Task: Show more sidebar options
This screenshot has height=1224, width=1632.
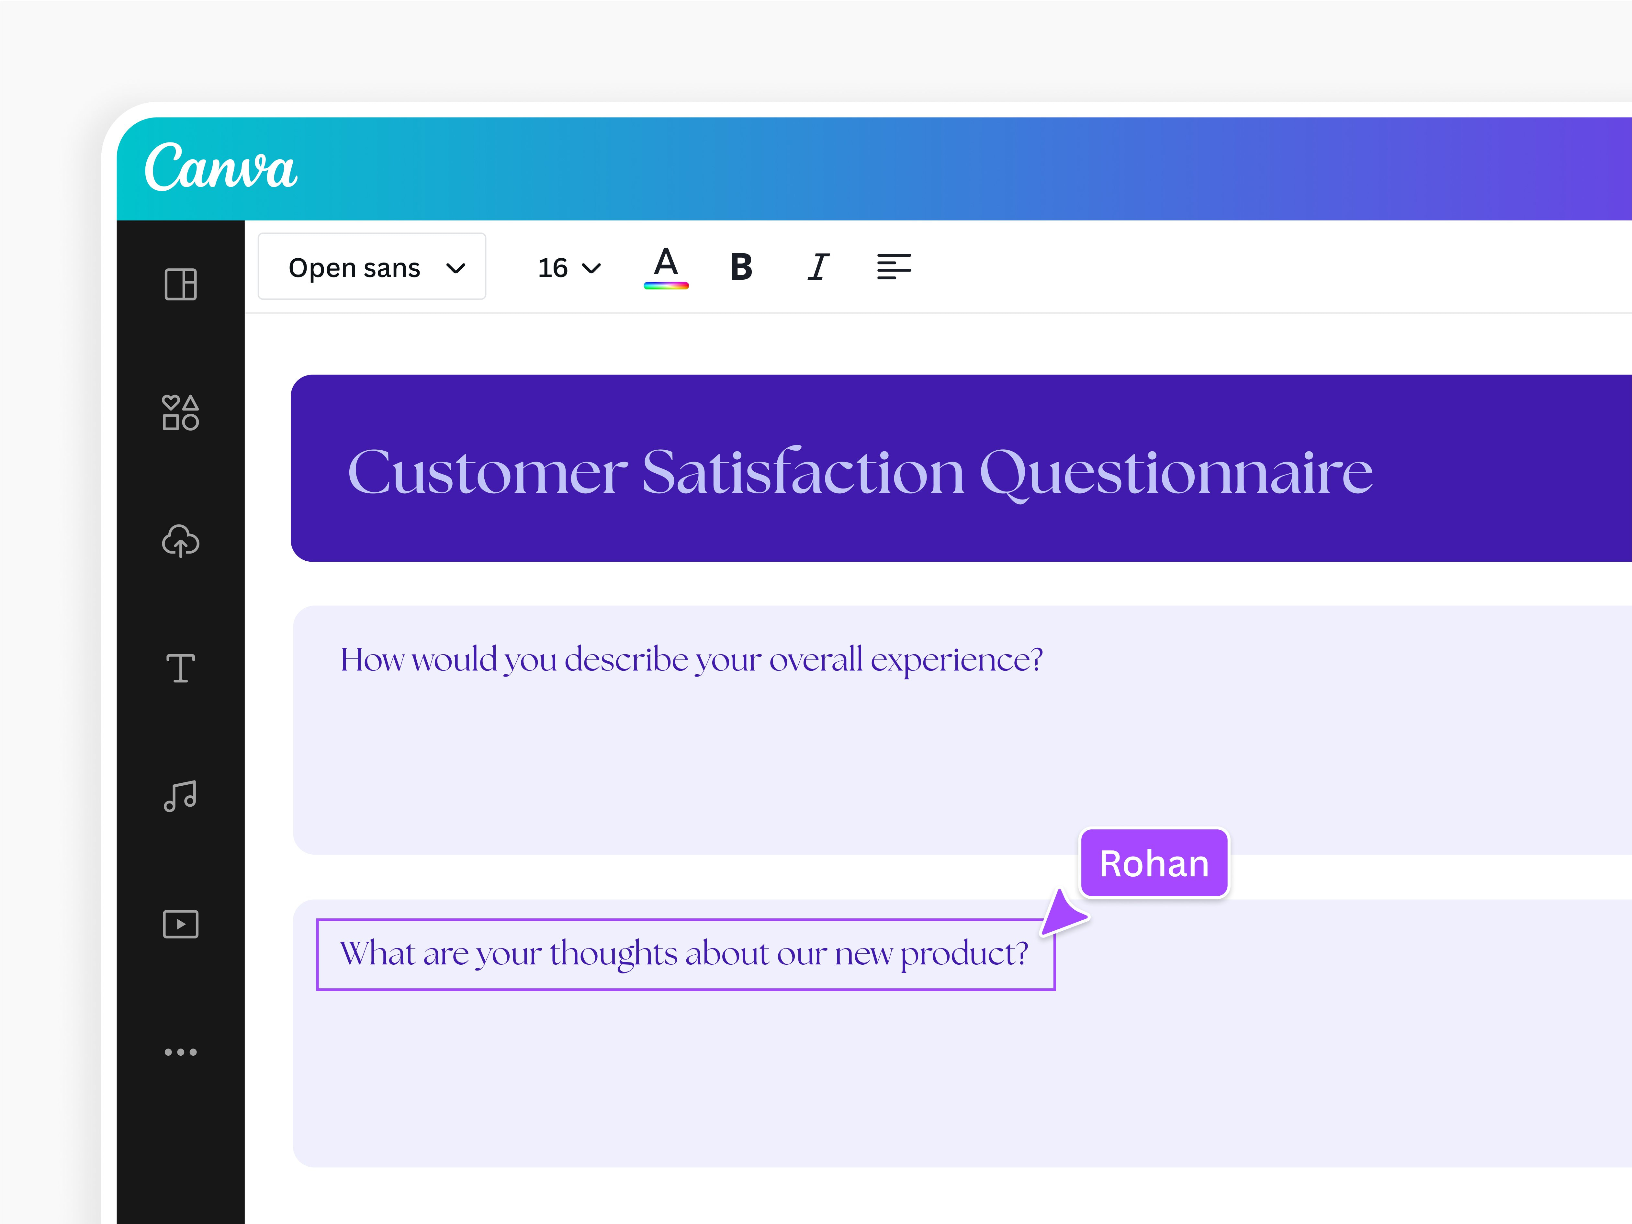Action: pyautogui.click(x=180, y=1053)
